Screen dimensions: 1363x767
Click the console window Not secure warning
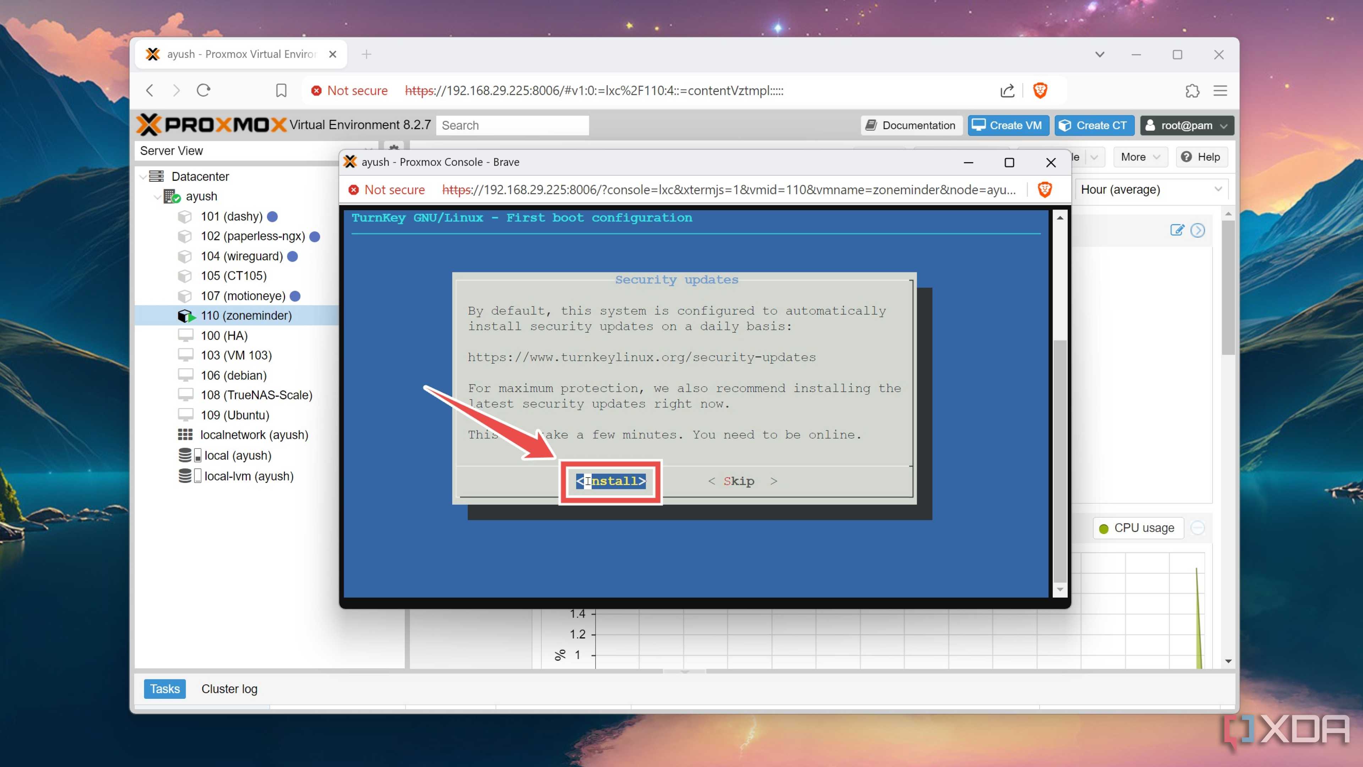tap(387, 190)
